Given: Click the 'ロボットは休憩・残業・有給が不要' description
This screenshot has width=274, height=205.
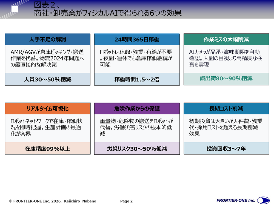Looking at the screenshot, I should (x=136, y=58).
